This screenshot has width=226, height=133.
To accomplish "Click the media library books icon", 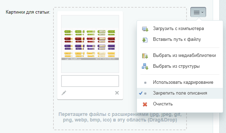I will pos(145,56).
